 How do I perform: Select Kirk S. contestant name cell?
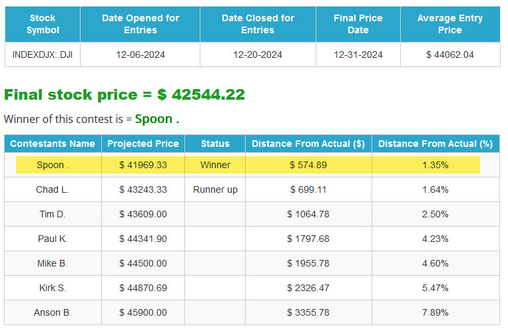point(53,288)
